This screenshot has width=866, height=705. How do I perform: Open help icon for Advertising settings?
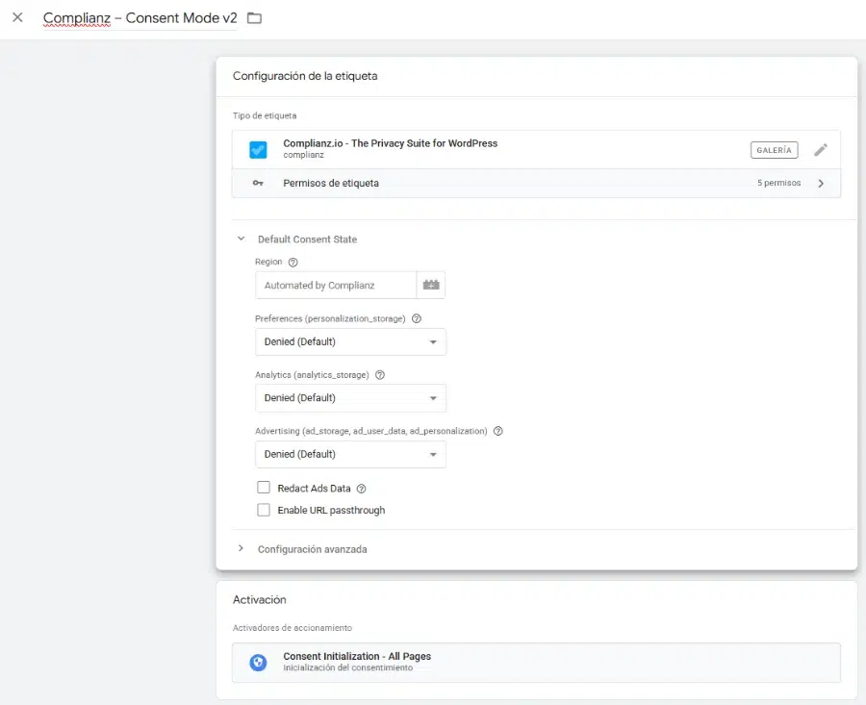[498, 431]
